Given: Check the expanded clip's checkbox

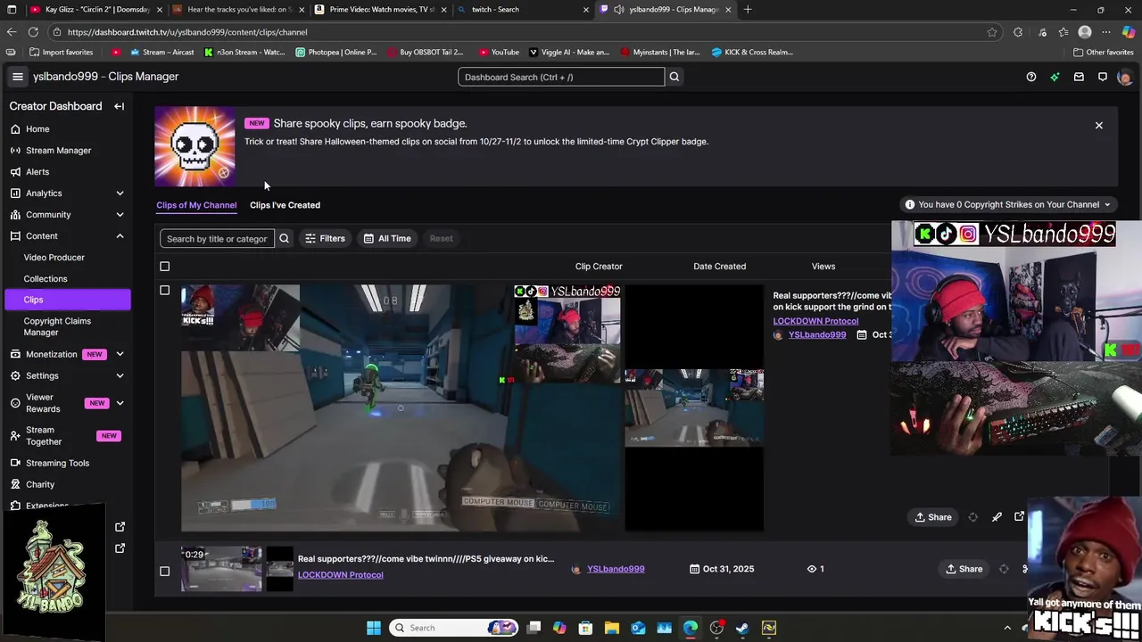Looking at the screenshot, I should coord(164,291).
